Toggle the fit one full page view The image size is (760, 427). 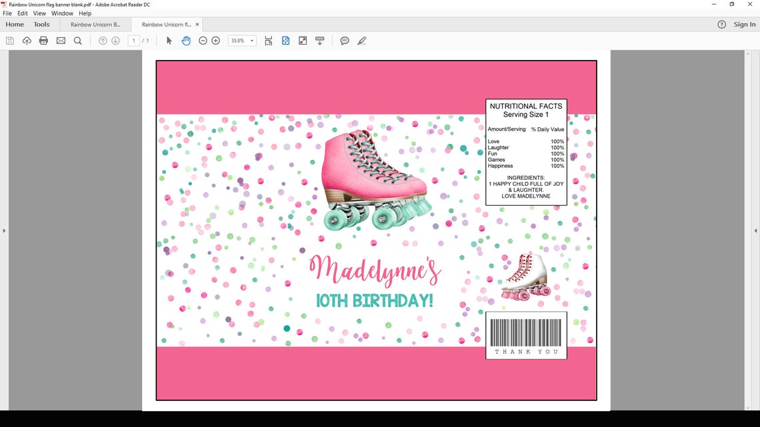(285, 40)
